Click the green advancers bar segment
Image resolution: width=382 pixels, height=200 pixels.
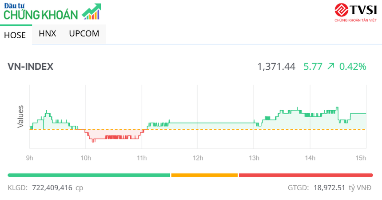[x=89, y=175]
